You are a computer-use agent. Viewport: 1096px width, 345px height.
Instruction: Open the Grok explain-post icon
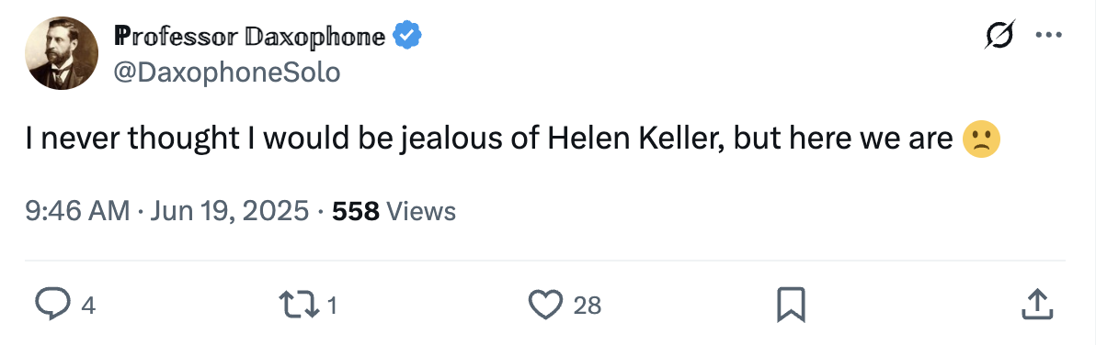coord(1000,35)
